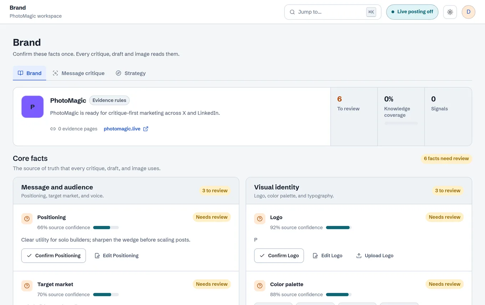Click the 92% source confidence text
Screen dimensions: 485x305
point(296,227)
